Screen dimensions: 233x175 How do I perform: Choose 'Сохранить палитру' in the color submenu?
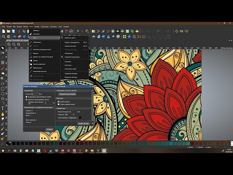click(74, 73)
